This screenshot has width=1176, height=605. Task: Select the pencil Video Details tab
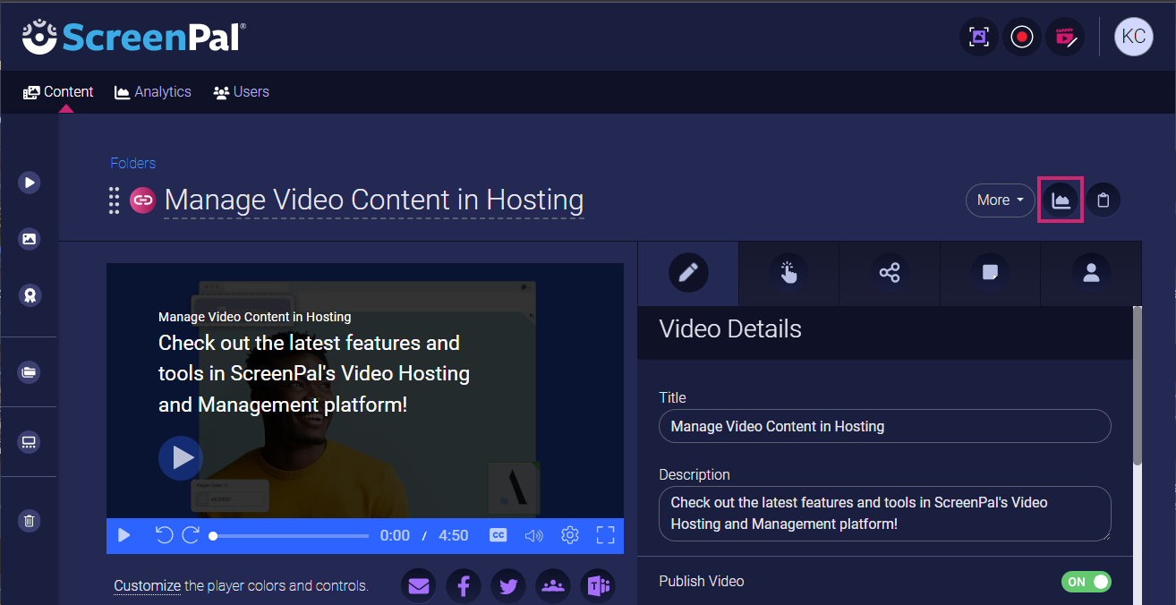688,273
